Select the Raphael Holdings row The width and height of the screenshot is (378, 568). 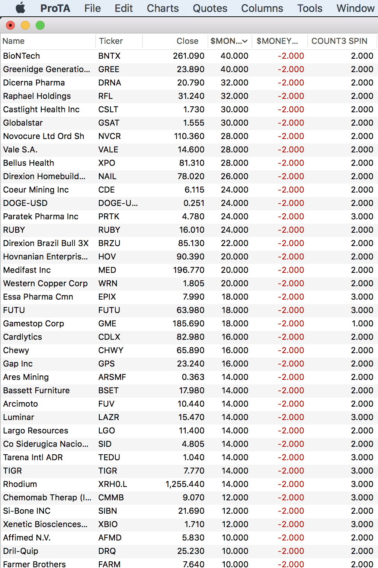pos(189,96)
